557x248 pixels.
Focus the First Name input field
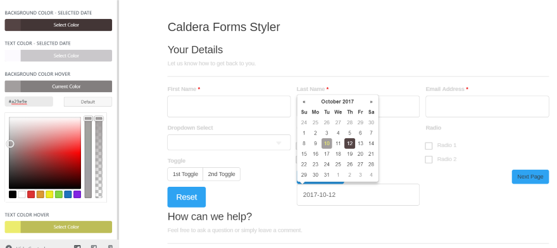tap(228, 106)
